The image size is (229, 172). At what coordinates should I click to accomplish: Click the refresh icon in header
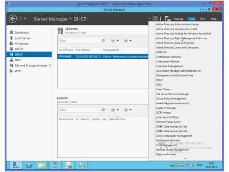tap(155, 19)
